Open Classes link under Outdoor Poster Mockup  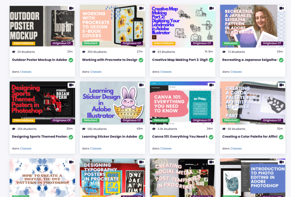click(x=26, y=72)
